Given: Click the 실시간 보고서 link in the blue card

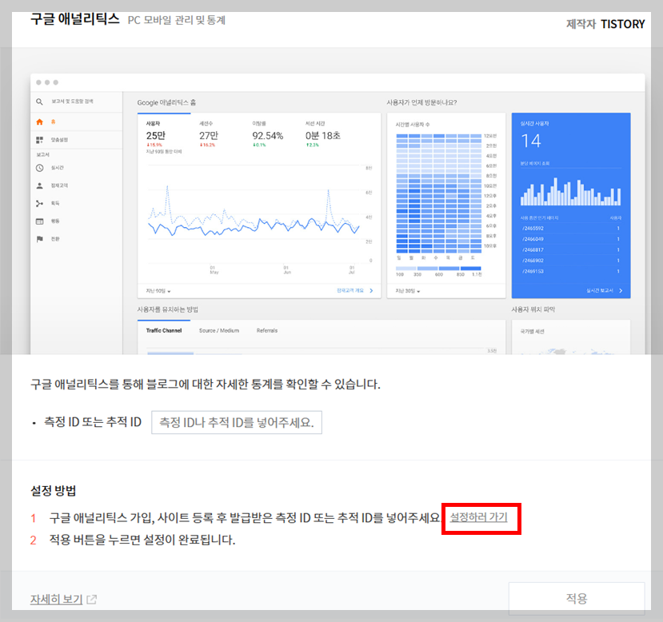Looking at the screenshot, I should pyautogui.click(x=604, y=291).
